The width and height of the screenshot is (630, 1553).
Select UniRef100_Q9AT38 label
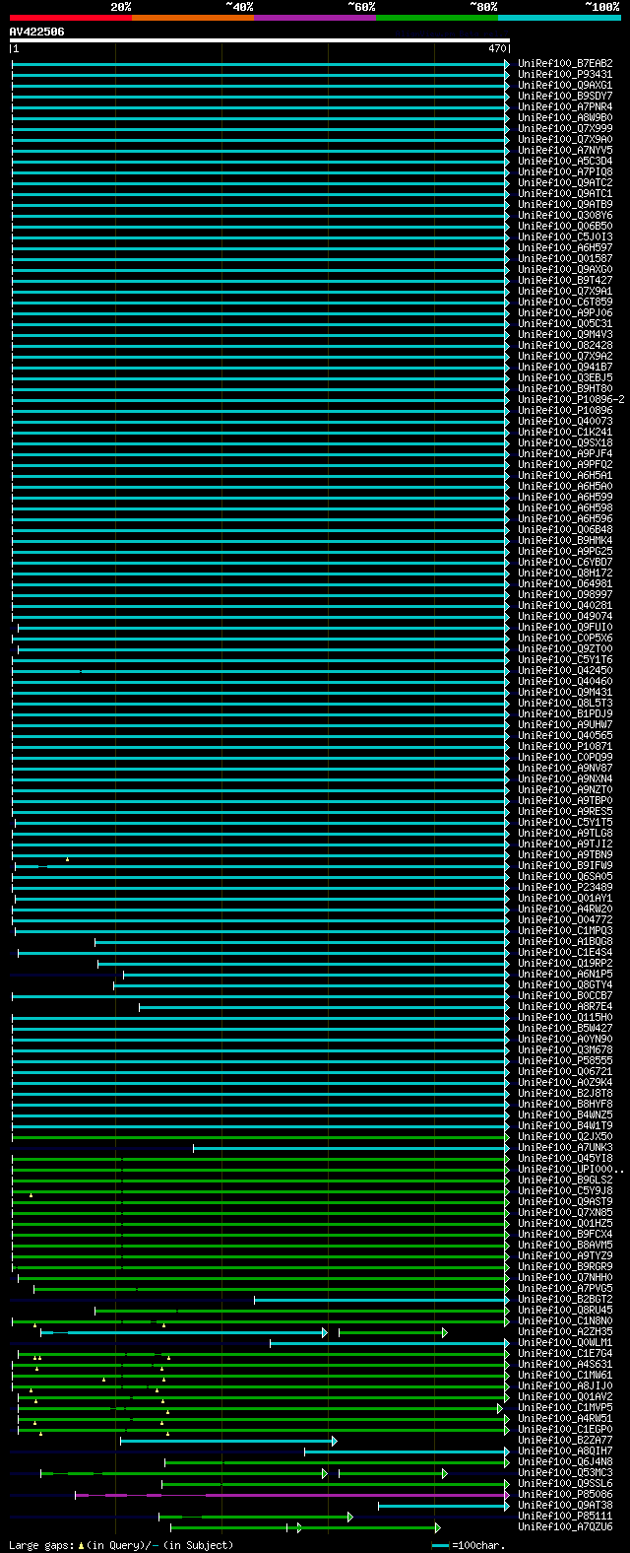pos(565,1506)
